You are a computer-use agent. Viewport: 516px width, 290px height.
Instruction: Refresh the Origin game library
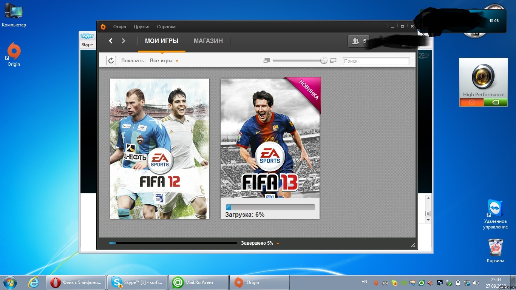[x=111, y=60]
